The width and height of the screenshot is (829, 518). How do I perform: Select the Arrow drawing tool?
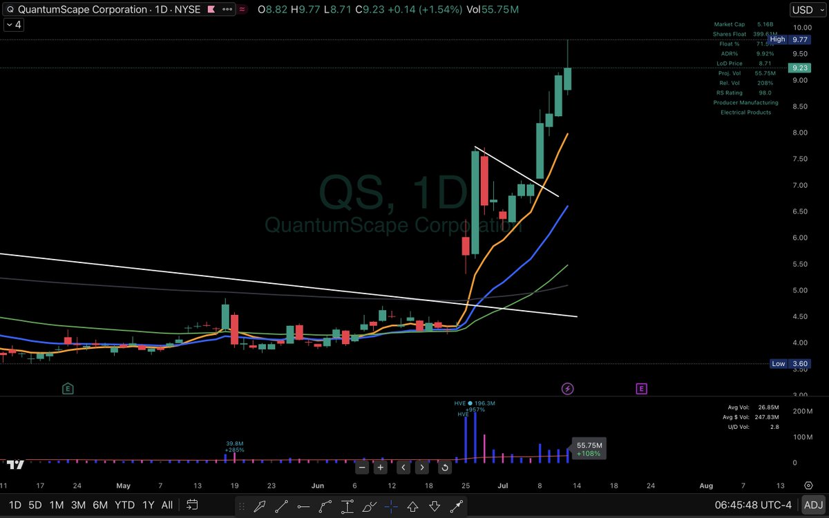coord(259,506)
